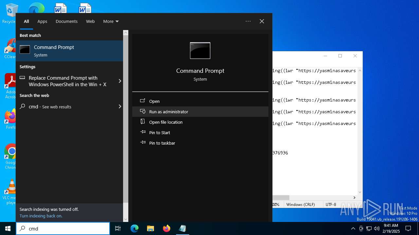Choose Run as administrator
This screenshot has width=419, height=235.
coord(200,112)
